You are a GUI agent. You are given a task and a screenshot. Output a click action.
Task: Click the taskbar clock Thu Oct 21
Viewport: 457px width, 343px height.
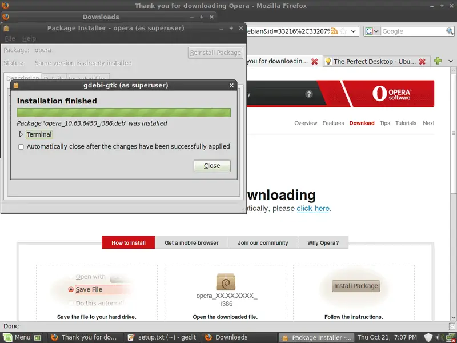[387, 337]
